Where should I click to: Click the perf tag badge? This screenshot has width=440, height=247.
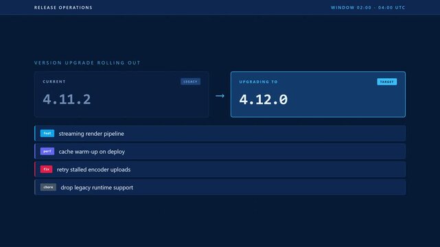pos(47,152)
